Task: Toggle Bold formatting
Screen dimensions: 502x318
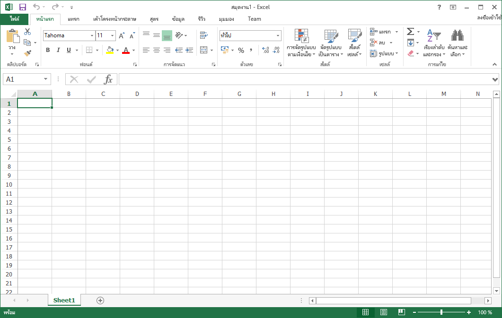Action: (x=48, y=50)
